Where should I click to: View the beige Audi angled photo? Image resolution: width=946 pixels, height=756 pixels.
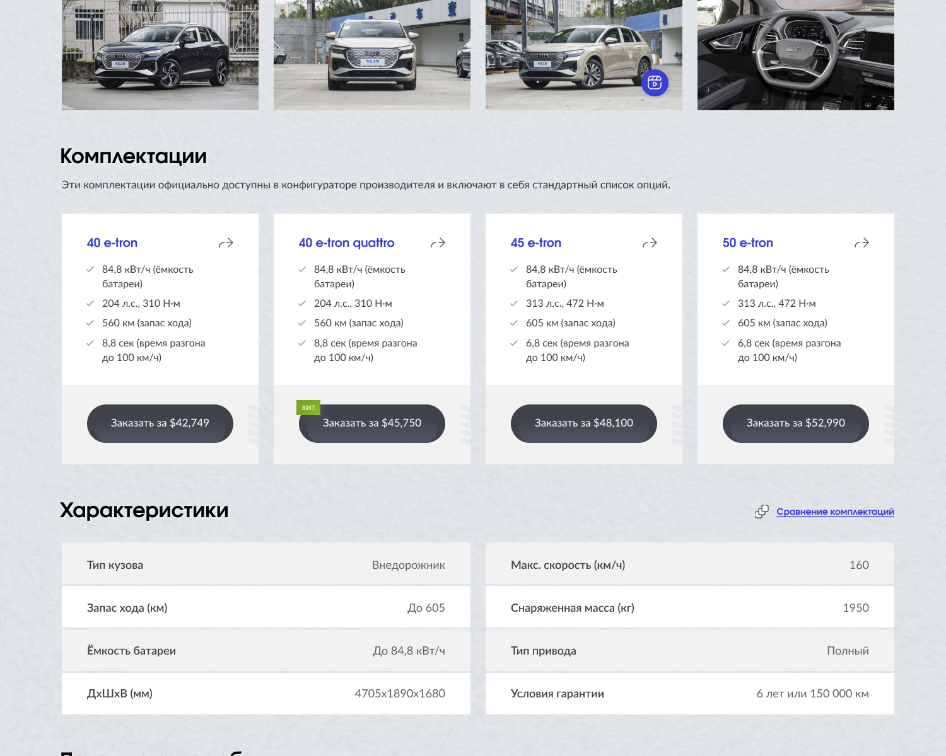(584, 55)
